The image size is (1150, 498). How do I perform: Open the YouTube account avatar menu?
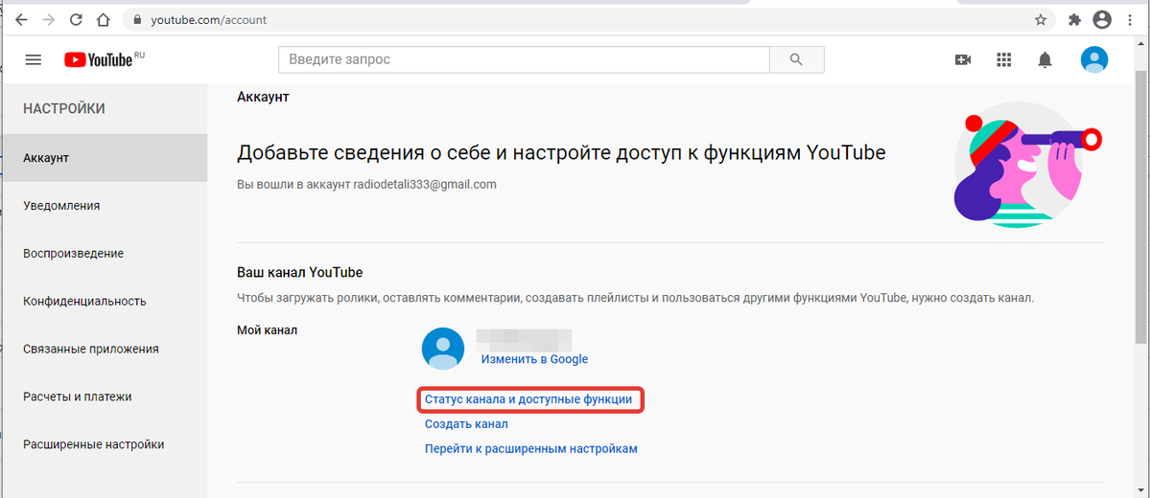pyautogui.click(x=1094, y=59)
